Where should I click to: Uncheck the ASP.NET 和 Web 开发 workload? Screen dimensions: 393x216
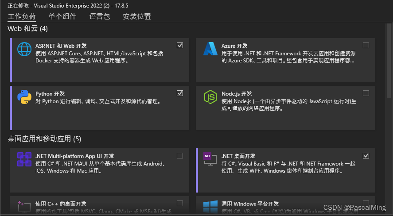180,45
